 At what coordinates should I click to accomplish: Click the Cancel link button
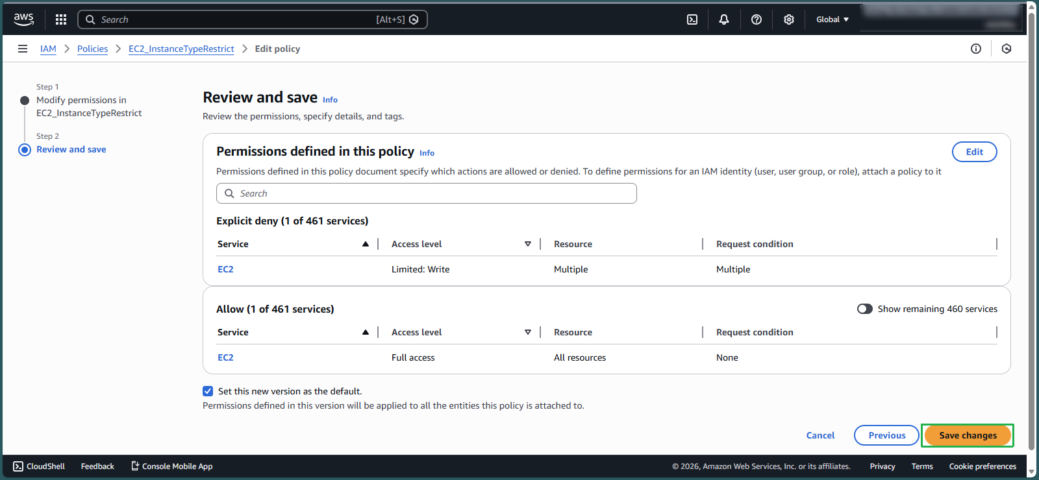pos(820,435)
